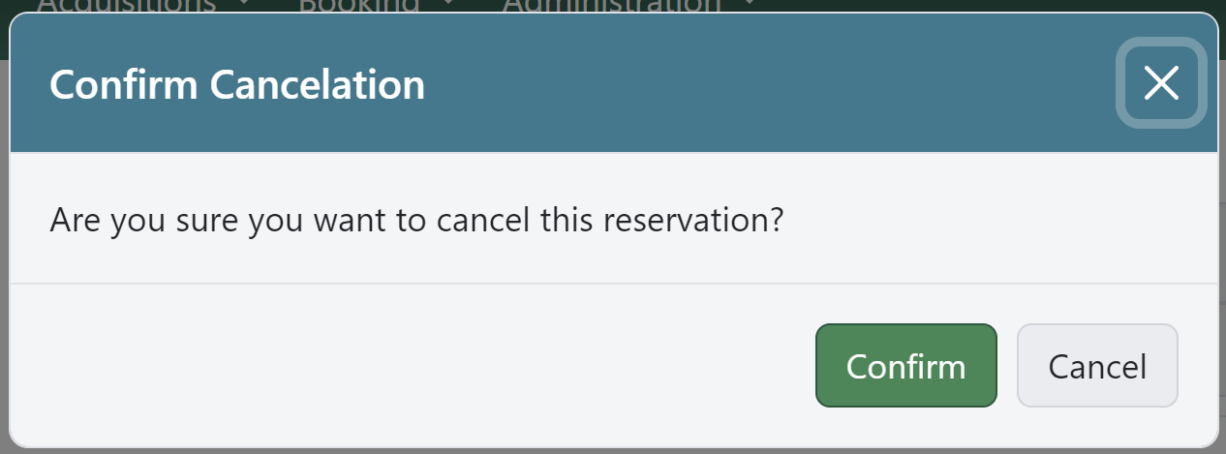Image resolution: width=1226 pixels, height=454 pixels.
Task: Expand the Administration dropdown caret
Action: (749, 5)
